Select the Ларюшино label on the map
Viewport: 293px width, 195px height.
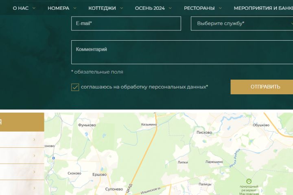click(214, 162)
